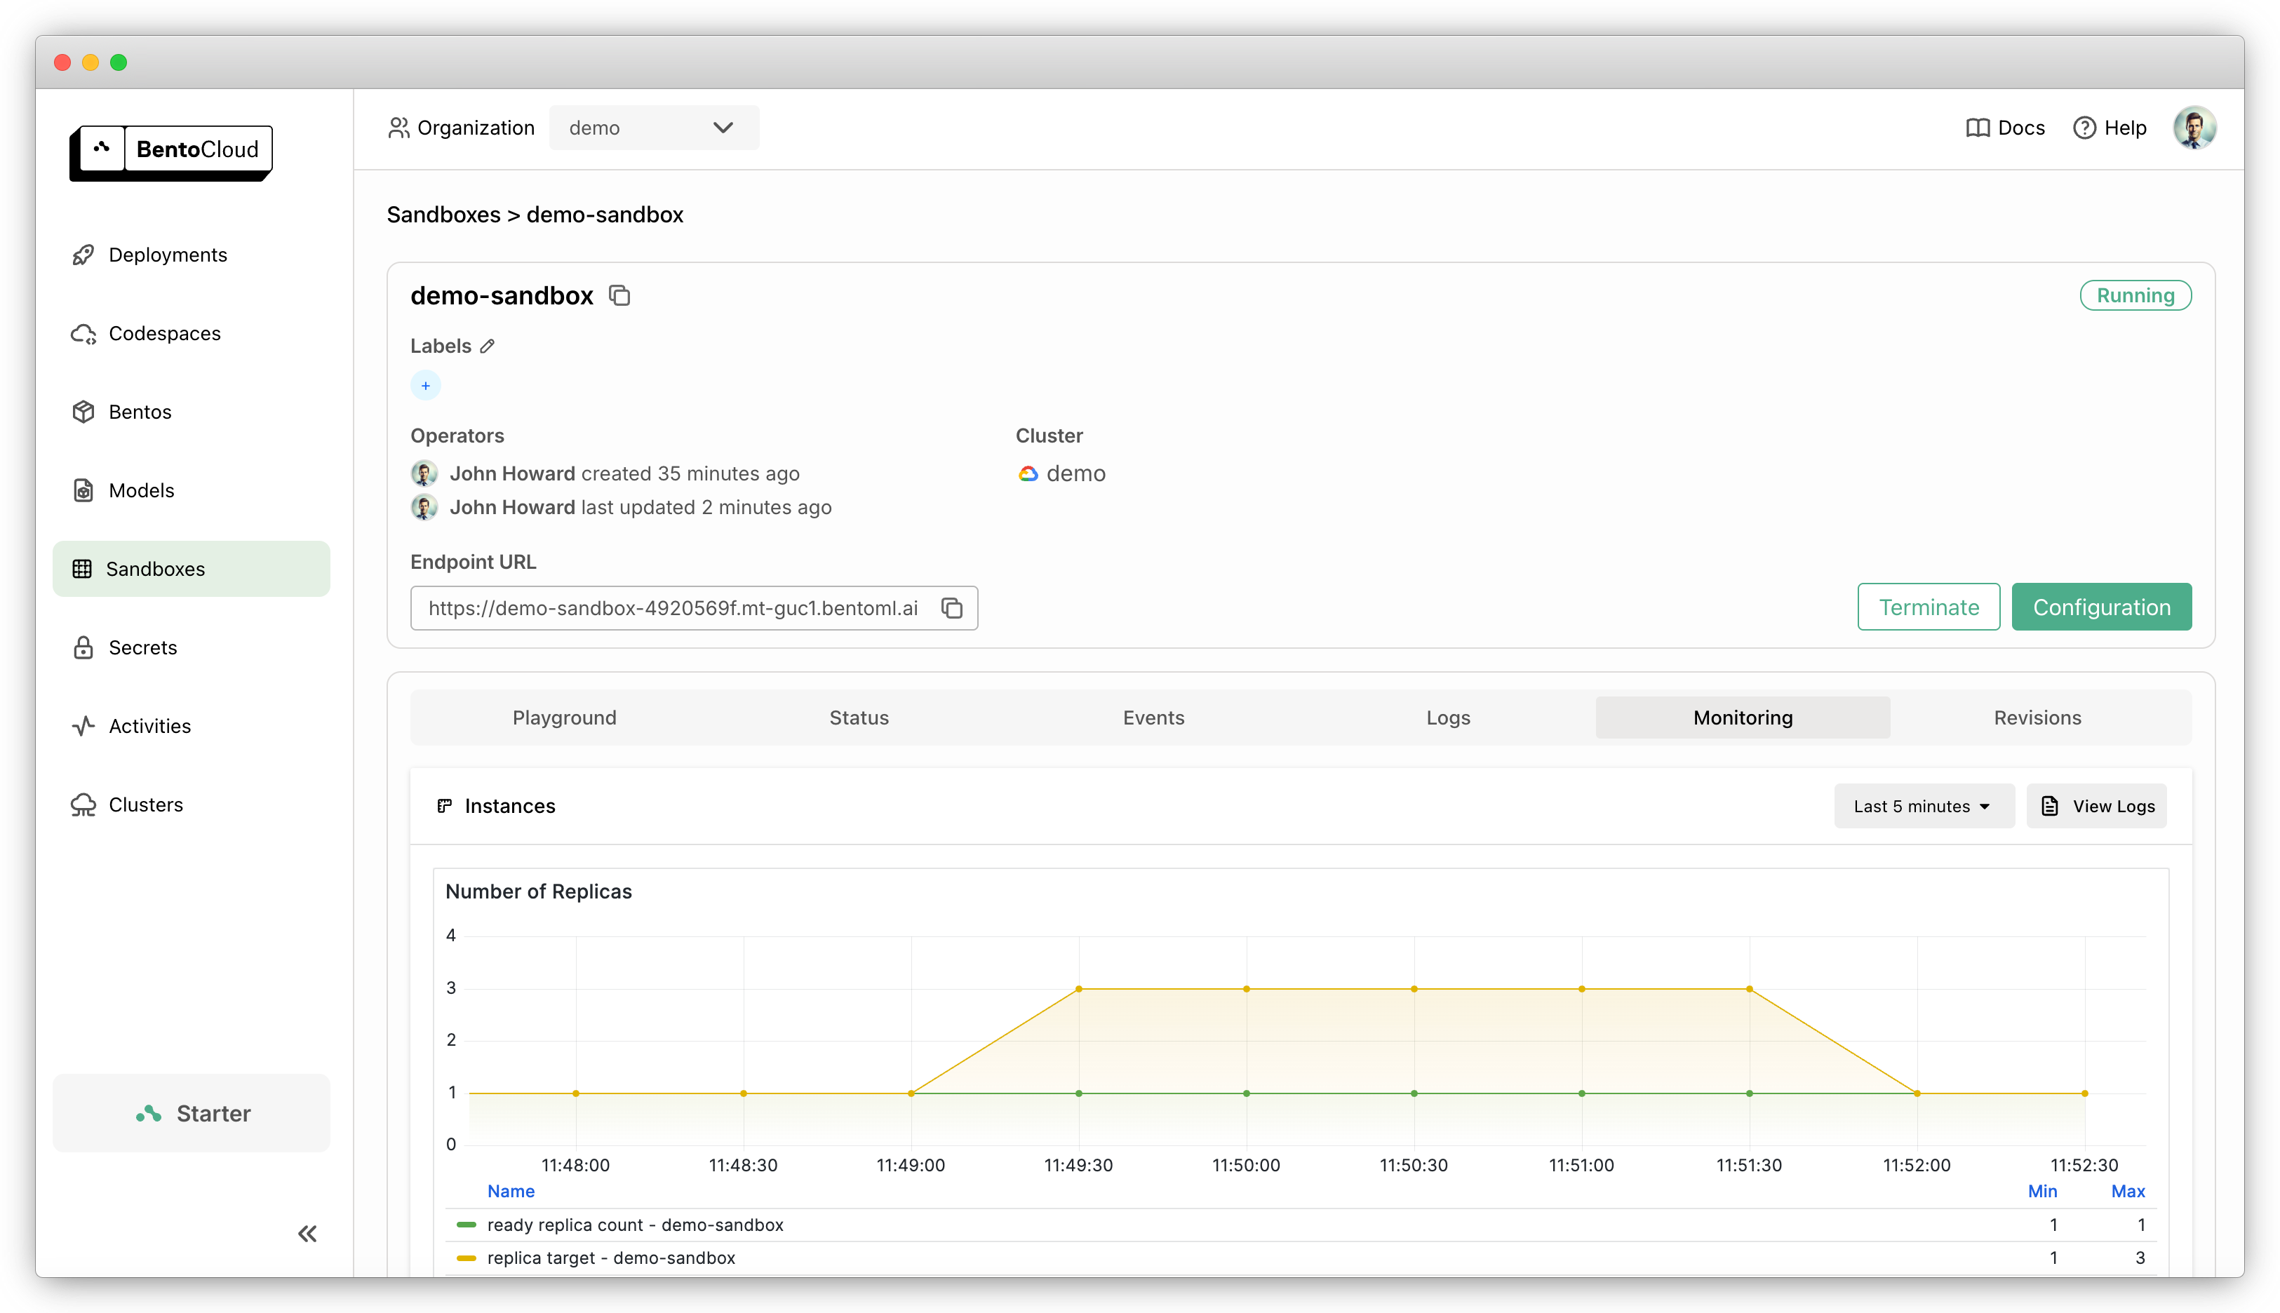Screen dimensions: 2280x1313
Task: Click the rocket Deployments icon
Action: click(x=83, y=255)
